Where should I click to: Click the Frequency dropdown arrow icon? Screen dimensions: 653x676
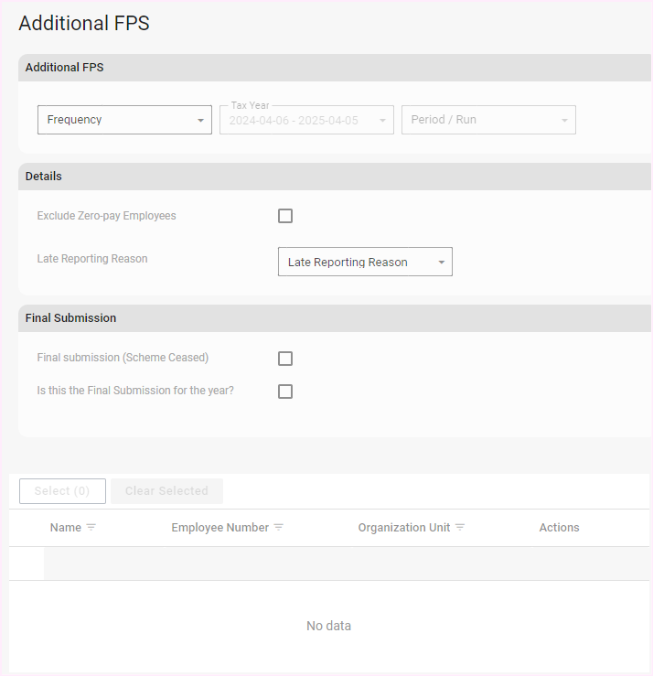200,121
